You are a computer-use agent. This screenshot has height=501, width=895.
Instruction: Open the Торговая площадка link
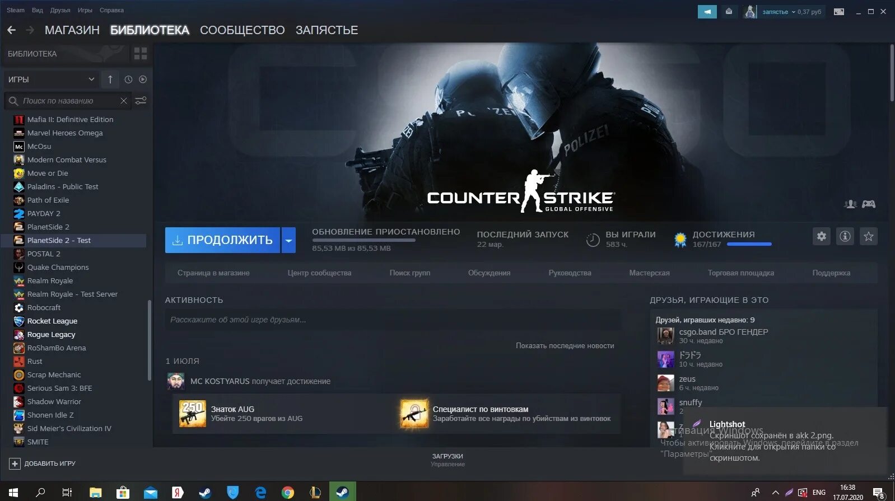click(x=741, y=273)
